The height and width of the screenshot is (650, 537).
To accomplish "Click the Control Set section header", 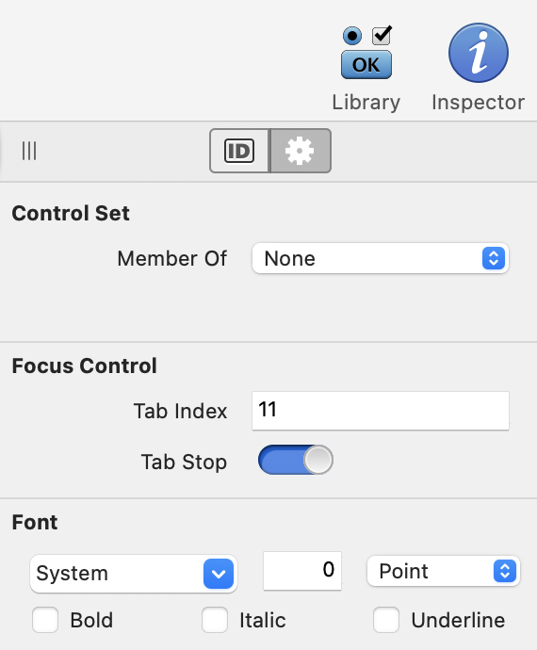I will 71,213.
